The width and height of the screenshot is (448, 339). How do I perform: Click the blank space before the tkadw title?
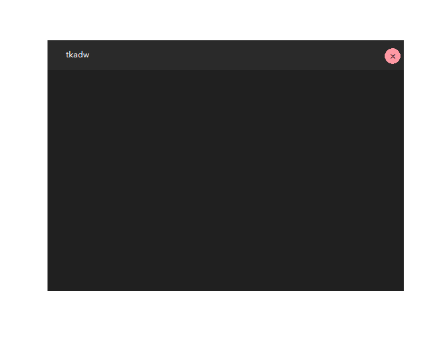pos(57,55)
